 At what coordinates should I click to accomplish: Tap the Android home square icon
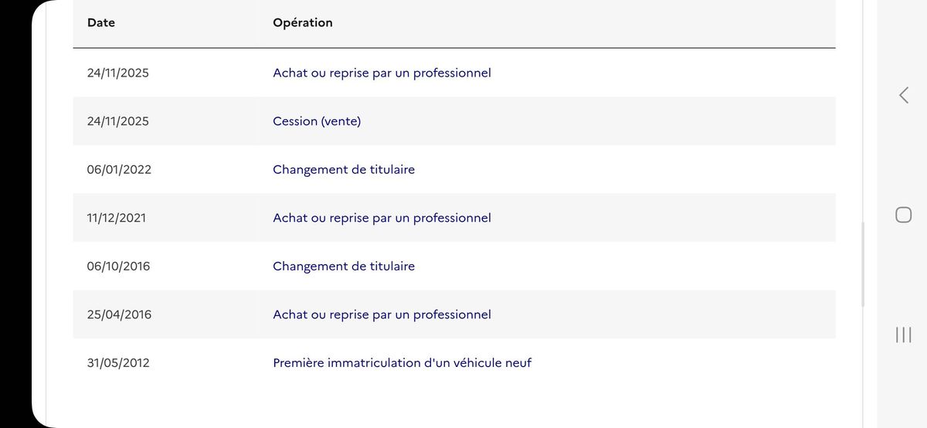(x=903, y=215)
